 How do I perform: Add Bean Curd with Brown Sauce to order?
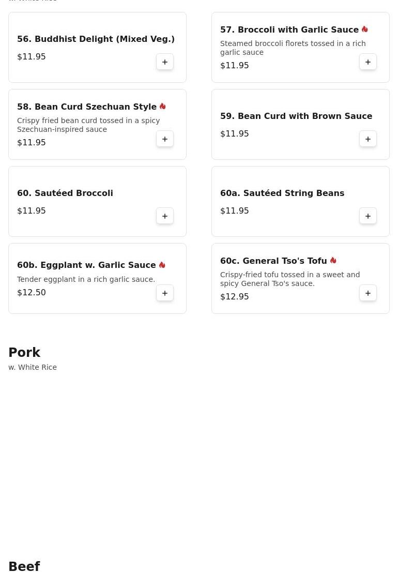click(x=368, y=139)
